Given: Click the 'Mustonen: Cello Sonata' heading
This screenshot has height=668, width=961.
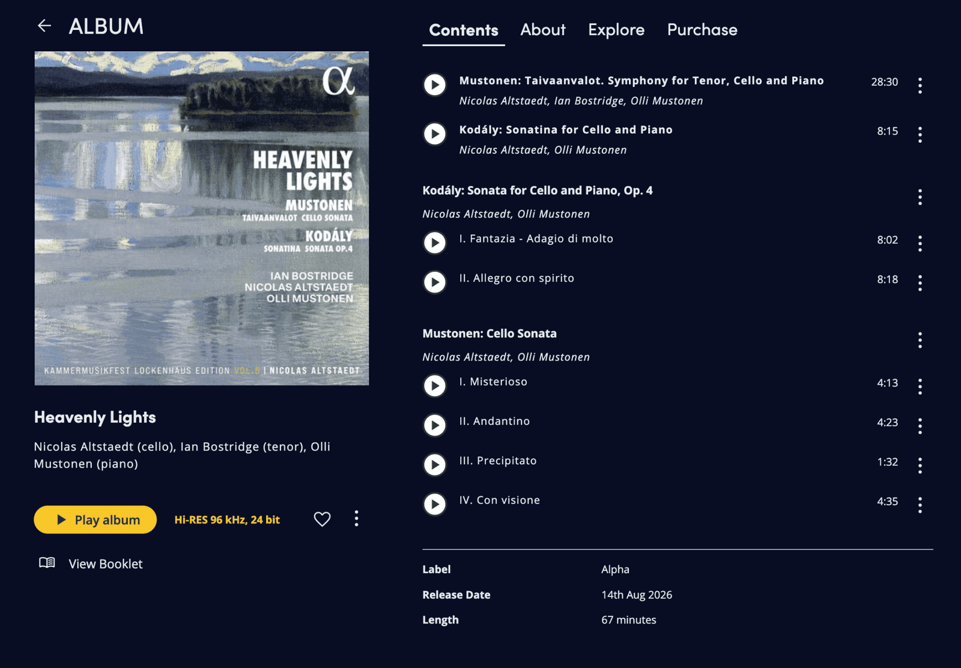Looking at the screenshot, I should (x=490, y=333).
